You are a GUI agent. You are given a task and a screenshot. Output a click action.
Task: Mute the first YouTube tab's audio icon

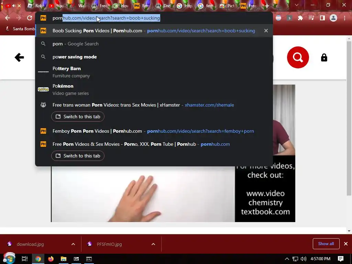(14, 6)
